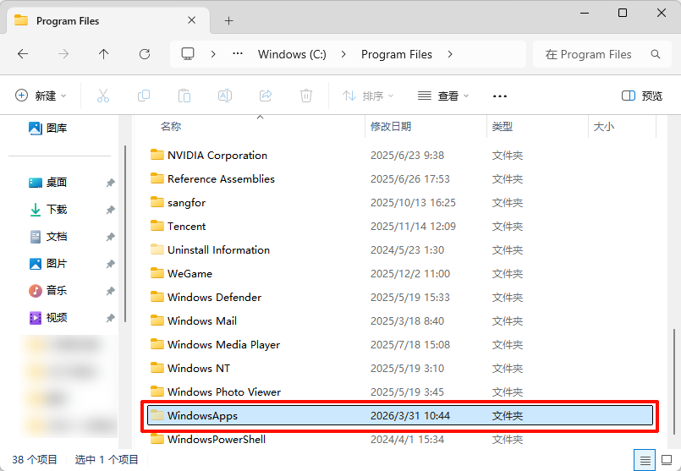Screen dimensions: 681x471
Task: Click the 在 Program Files search box
Action: click(602, 54)
